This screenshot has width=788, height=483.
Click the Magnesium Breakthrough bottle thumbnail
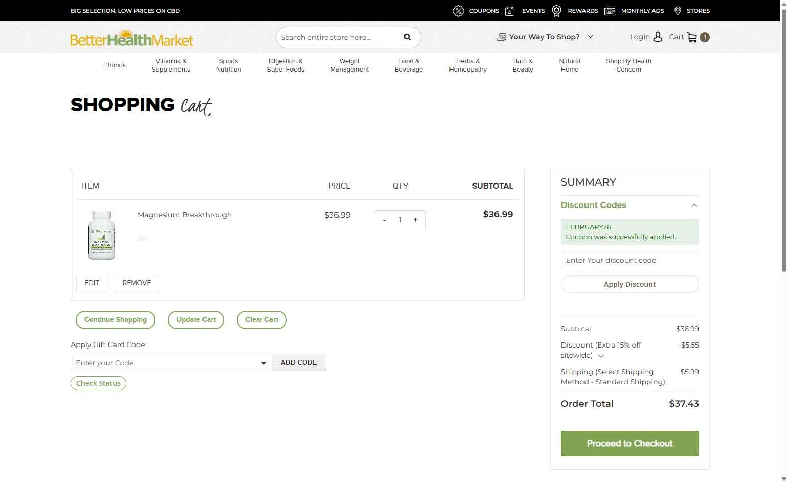(x=102, y=235)
